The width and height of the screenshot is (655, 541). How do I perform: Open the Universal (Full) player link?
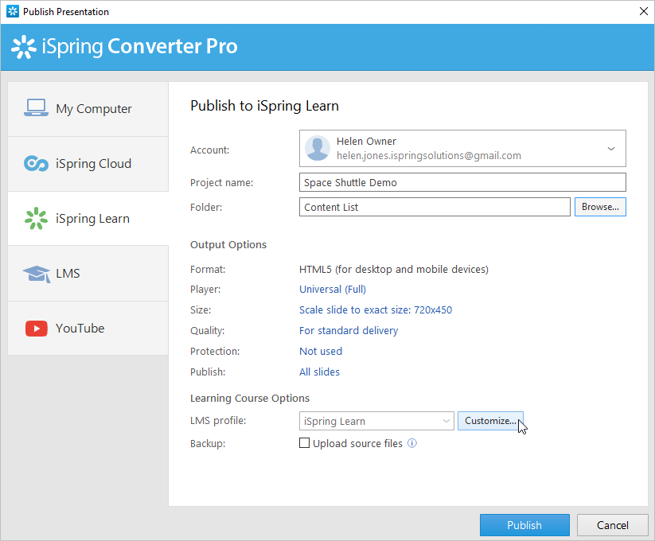tap(333, 290)
